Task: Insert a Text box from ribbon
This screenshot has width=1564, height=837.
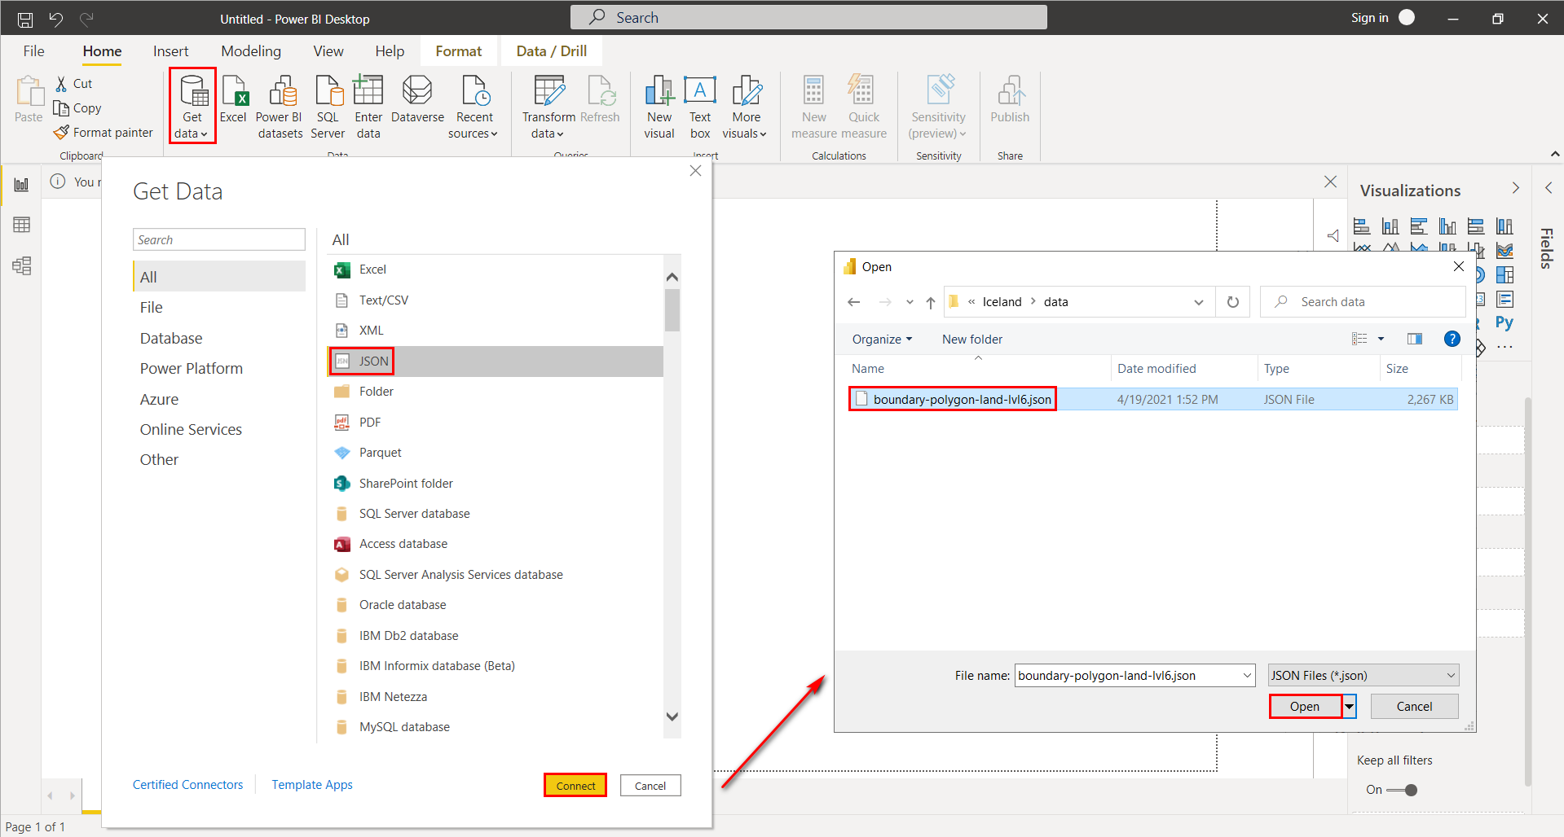Action: (699, 106)
